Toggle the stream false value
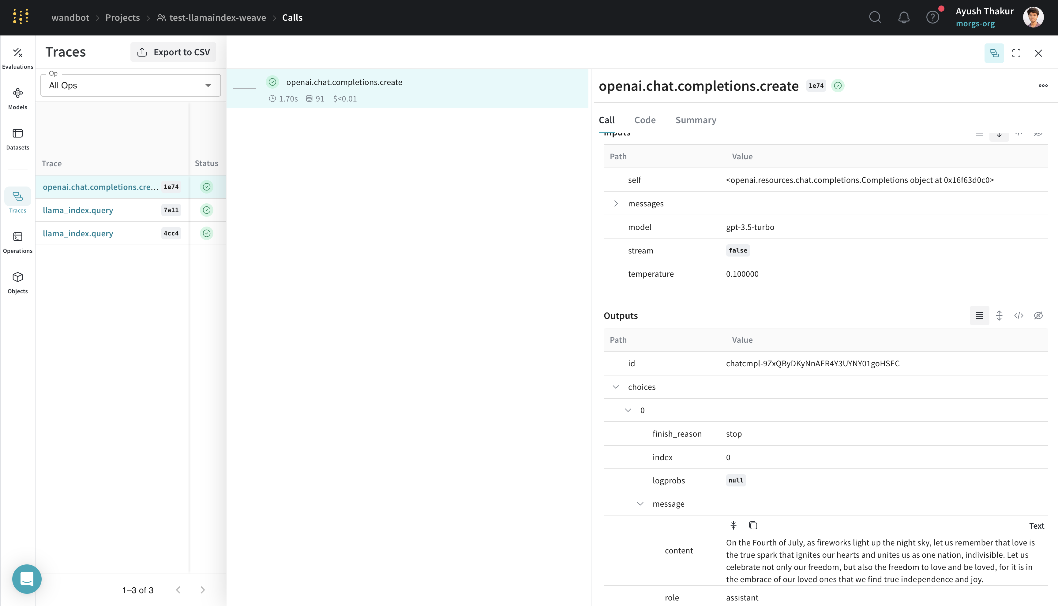The image size is (1058, 606). point(737,250)
